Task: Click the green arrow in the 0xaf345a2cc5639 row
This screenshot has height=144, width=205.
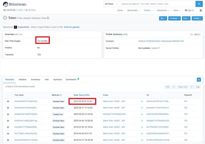Action: click(x=142, y=108)
